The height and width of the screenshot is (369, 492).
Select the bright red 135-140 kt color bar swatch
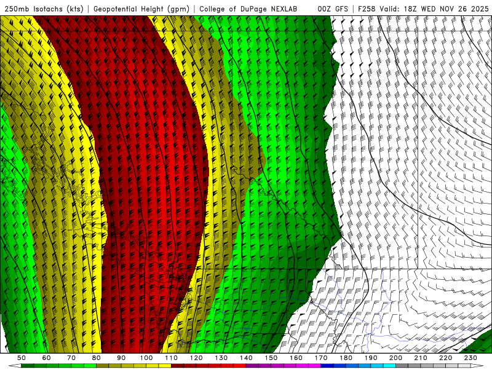click(x=240, y=366)
